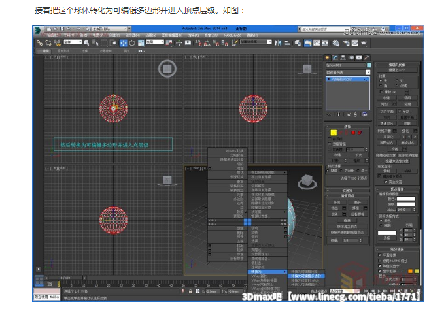This screenshot has width=446, height=309.
Task: Select the red Polygon sub-object level icon
Action: [353, 133]
